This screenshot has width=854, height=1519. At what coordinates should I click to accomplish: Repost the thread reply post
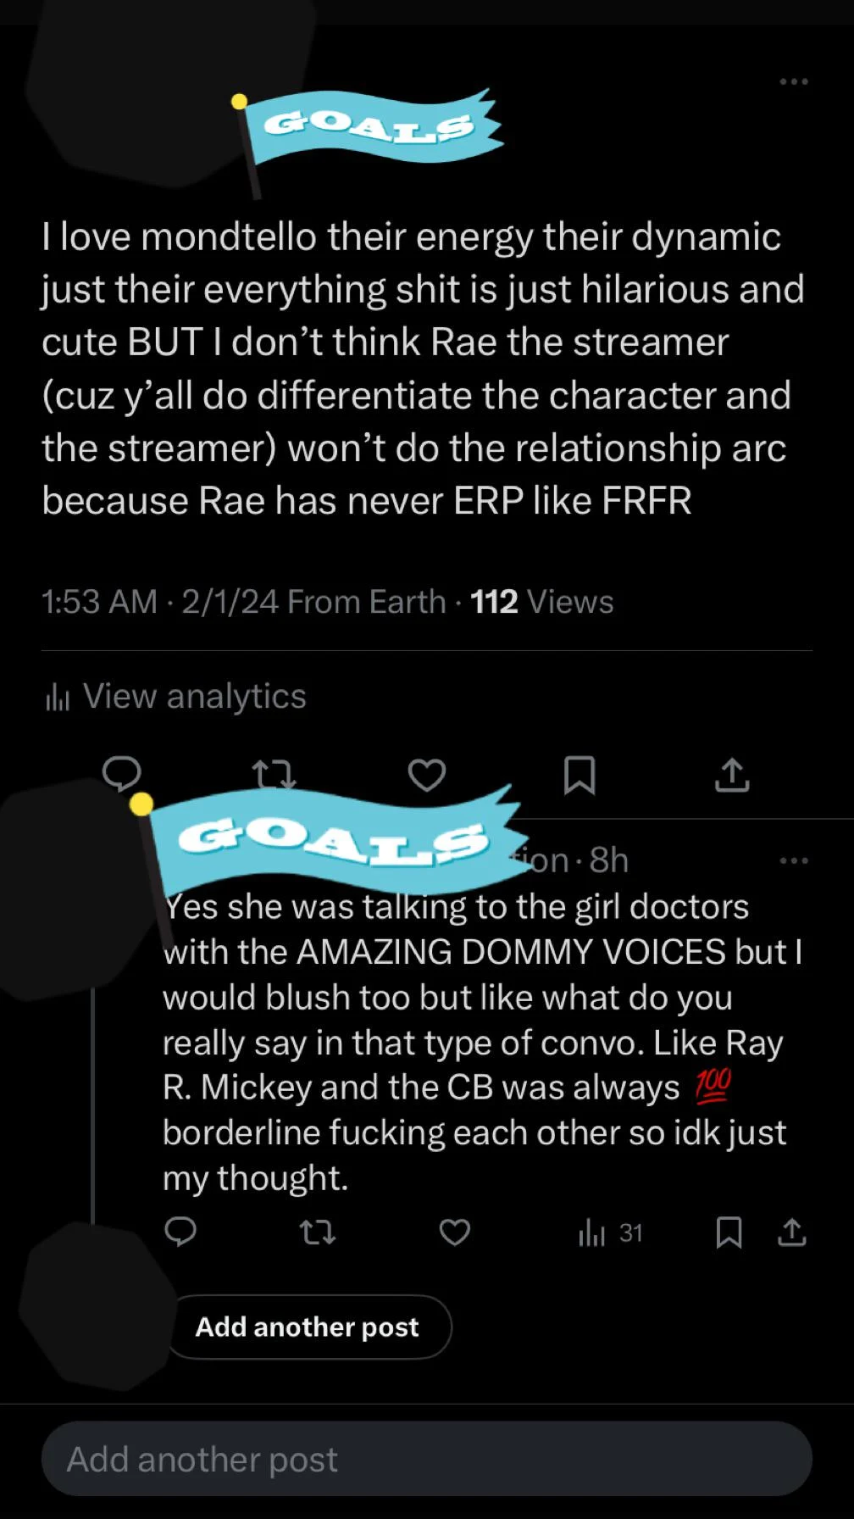click(x=318, y=1232)
